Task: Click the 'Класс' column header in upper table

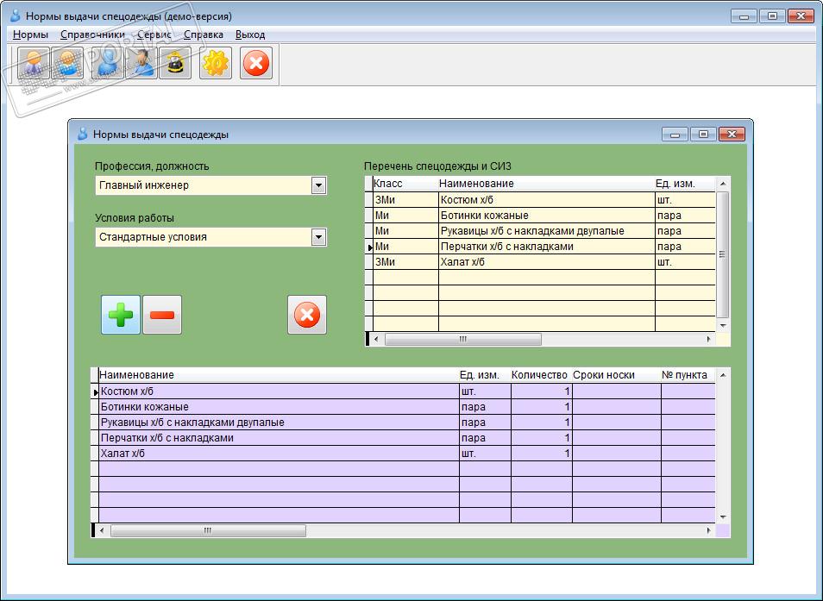Action: 388,184
